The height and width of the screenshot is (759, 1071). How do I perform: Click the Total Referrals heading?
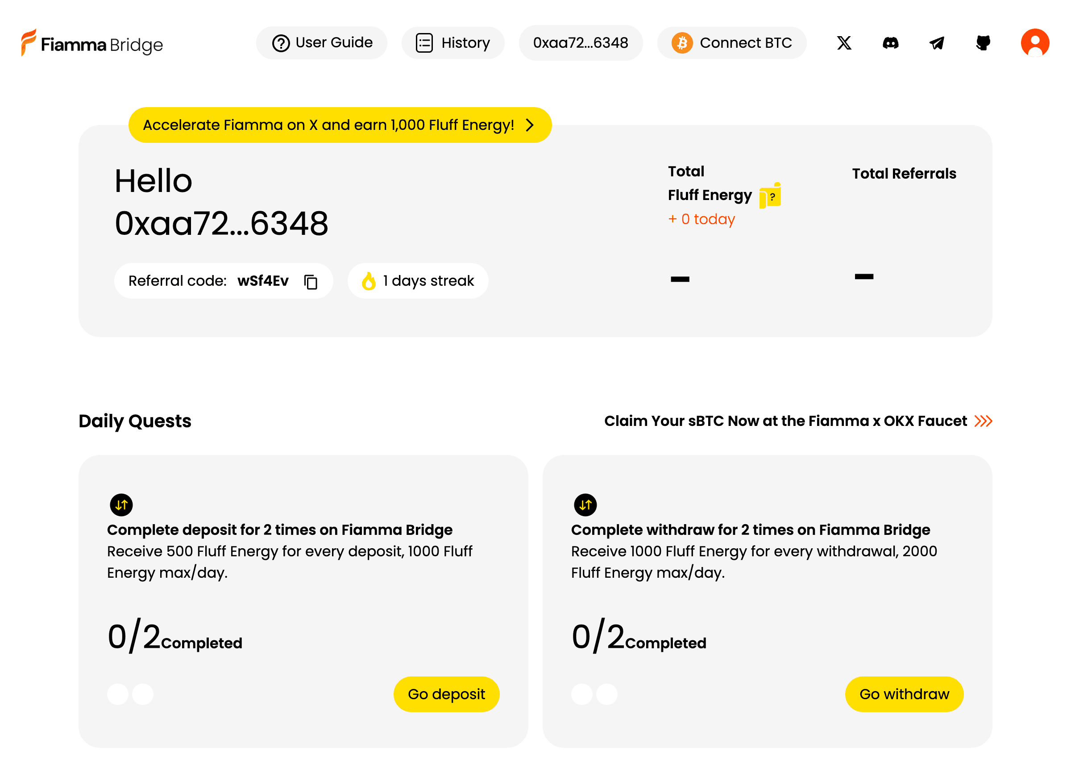[x=904, y=173]
